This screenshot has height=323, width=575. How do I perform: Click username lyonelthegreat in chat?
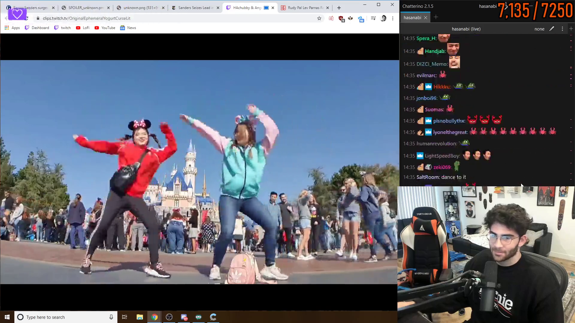click(x=450, y=132)
